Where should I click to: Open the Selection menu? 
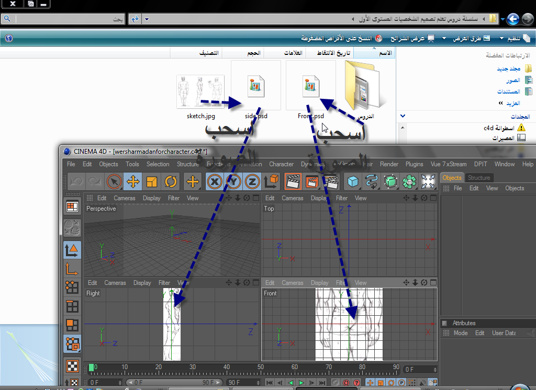[x=158, y=164]
